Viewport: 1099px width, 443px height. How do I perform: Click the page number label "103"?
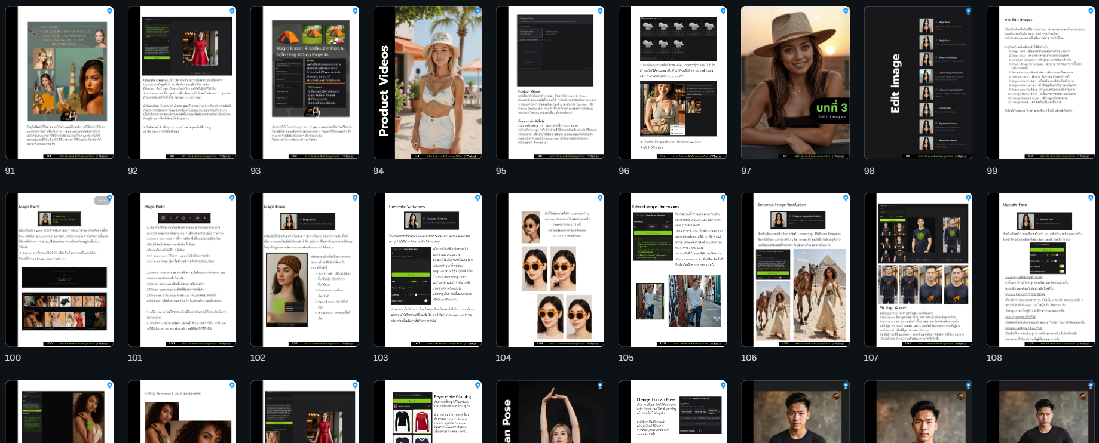tap(381, 358)
